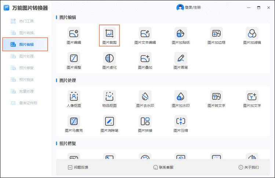
Task: Click the 万能图片转换器 app logo
Action: 7,8
